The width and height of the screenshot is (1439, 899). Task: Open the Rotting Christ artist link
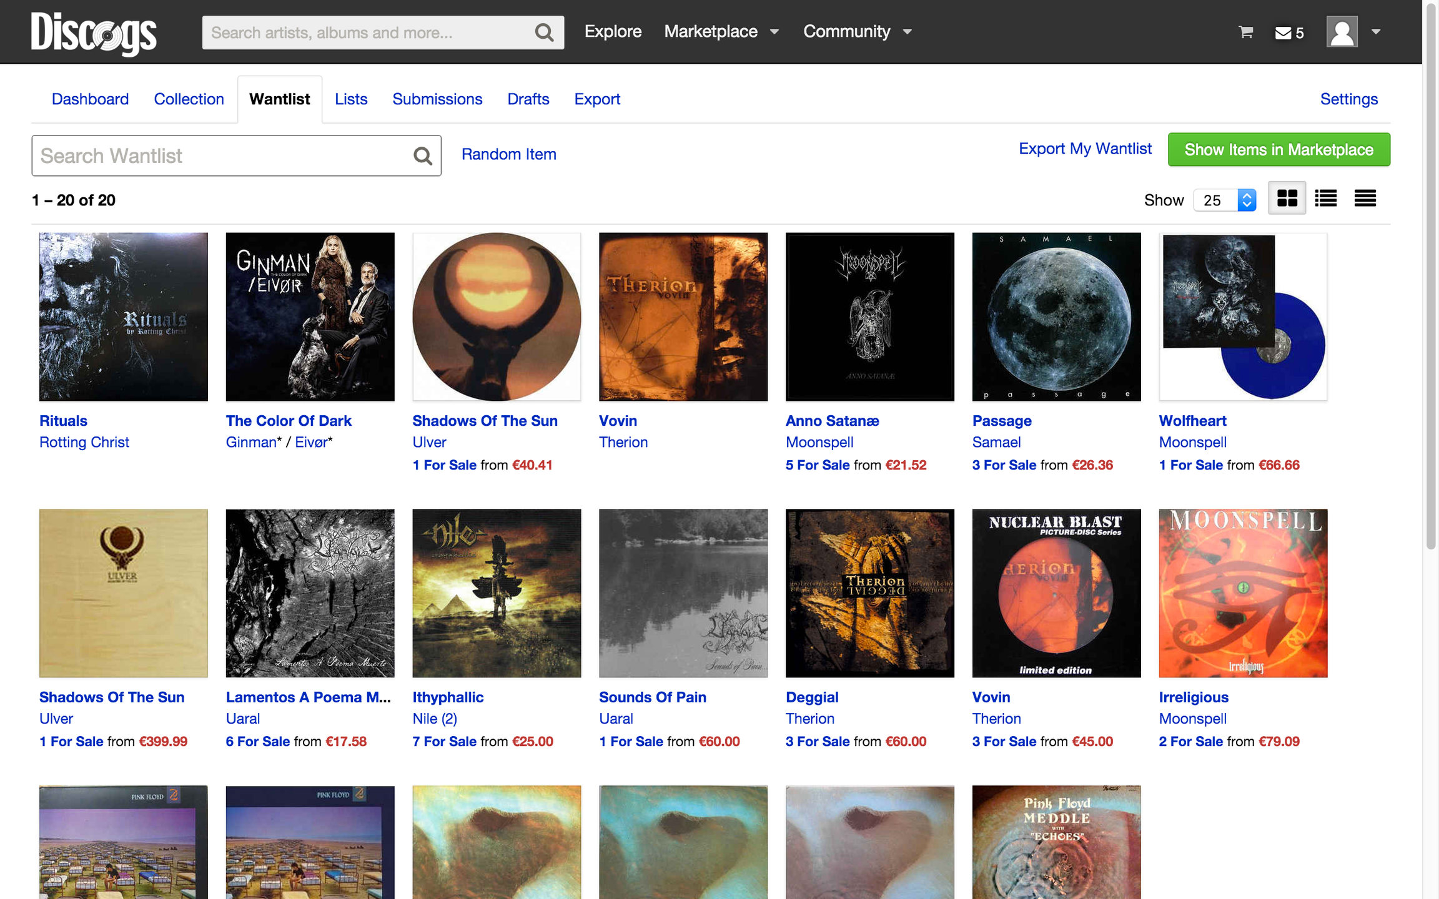coord(84,442)
